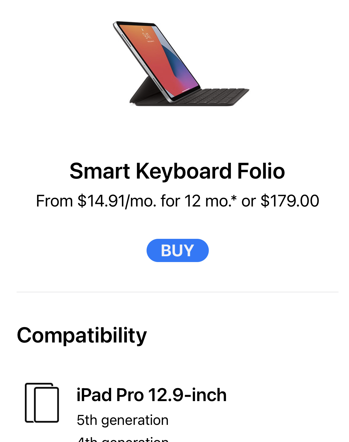
Task: Click the word "From" in the price line
Action: [x=54, y=201]
